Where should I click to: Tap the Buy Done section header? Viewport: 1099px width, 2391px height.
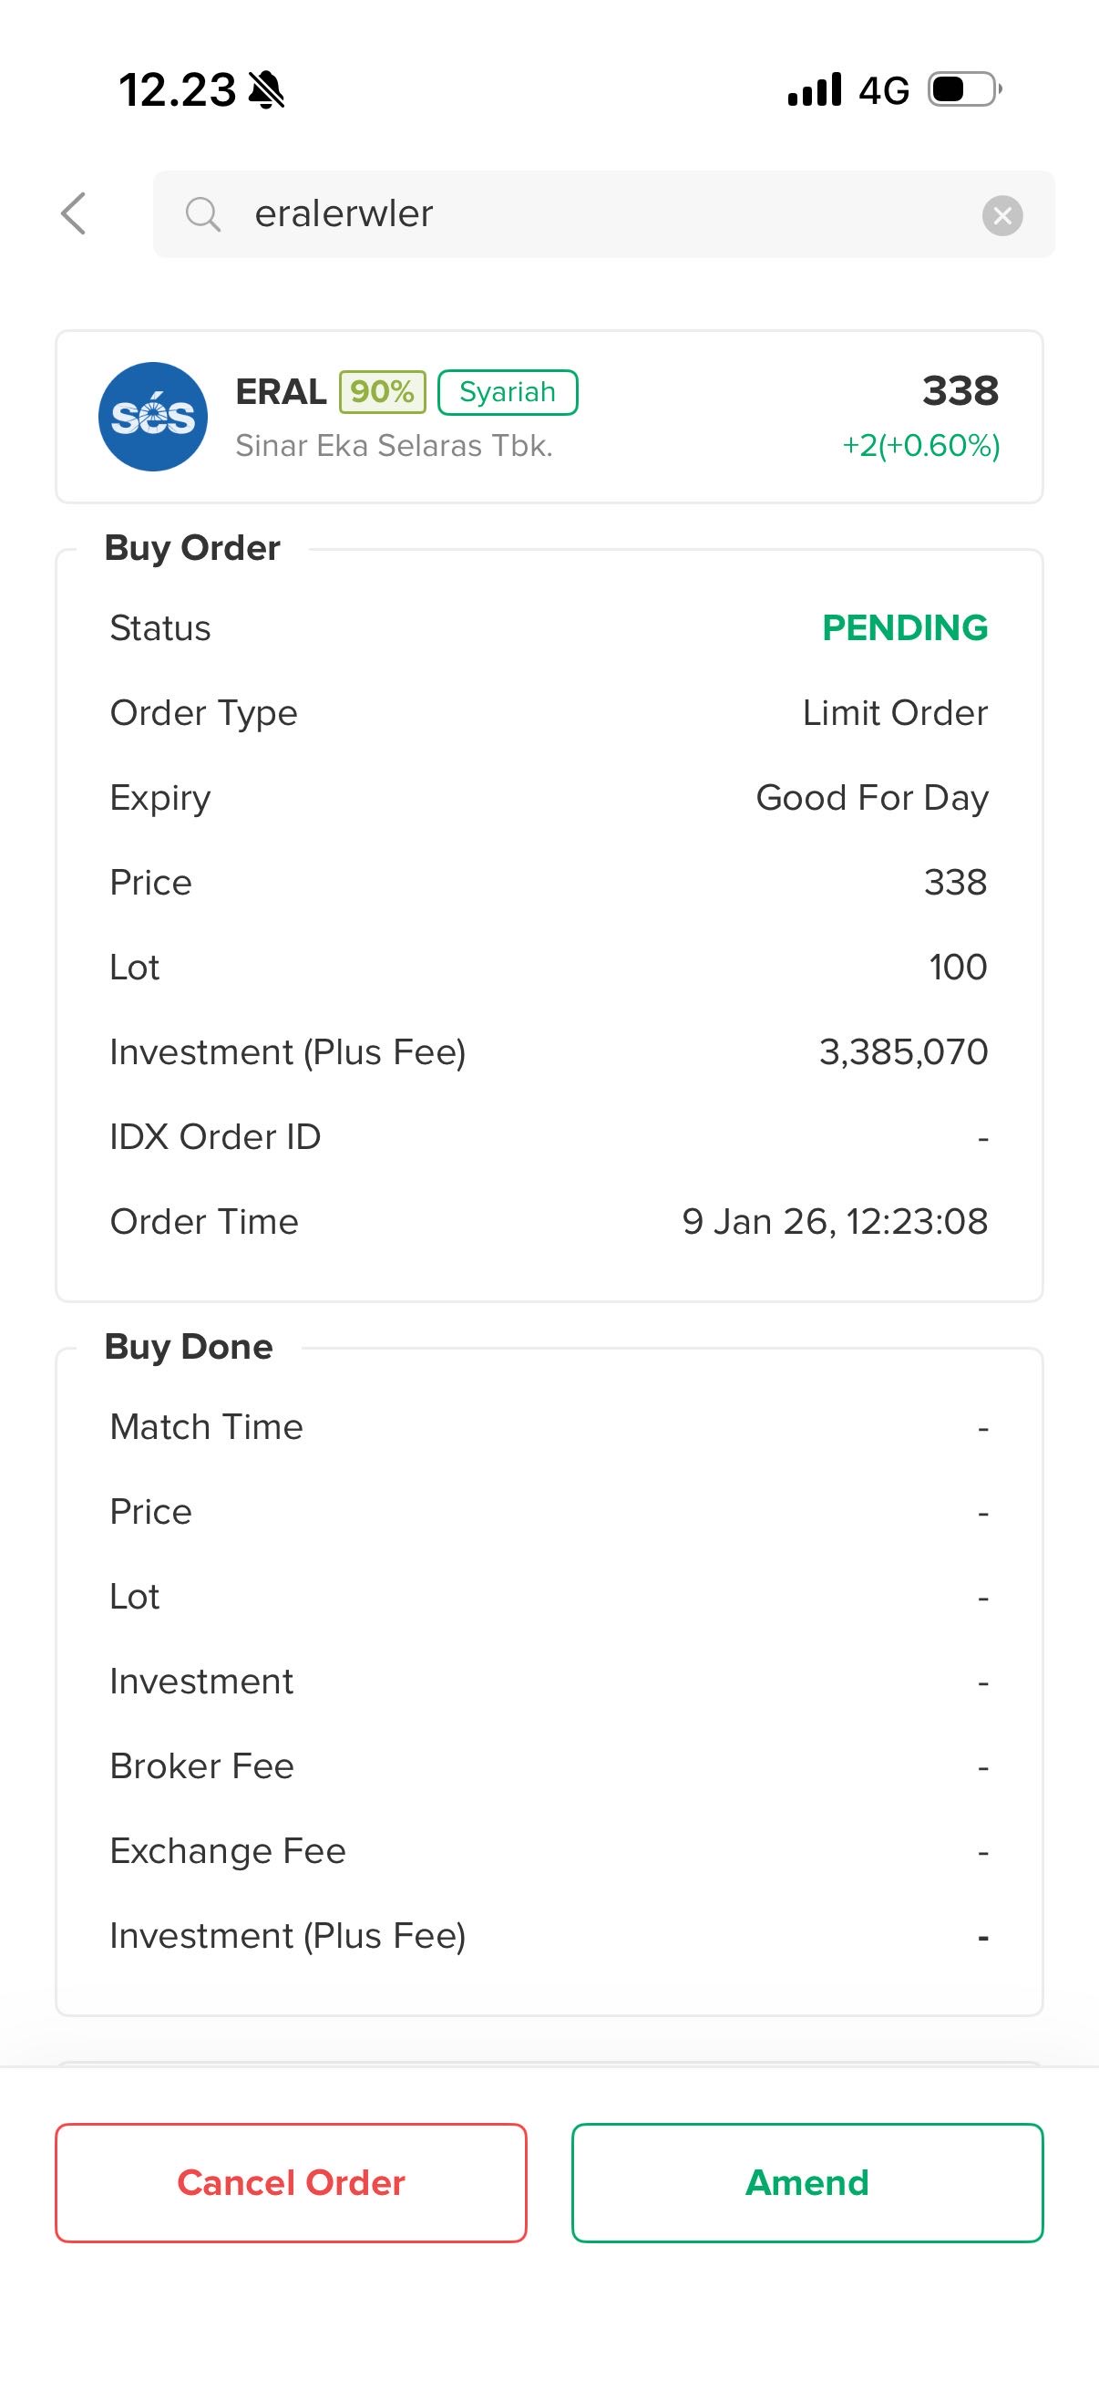tap(190, 1347)
